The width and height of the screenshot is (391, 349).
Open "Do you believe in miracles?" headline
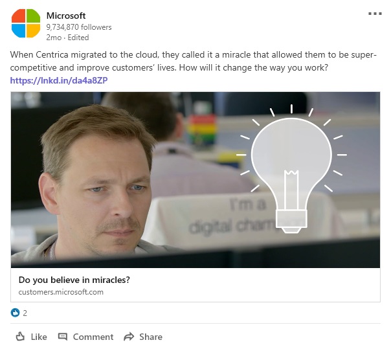tap(74, 280)
